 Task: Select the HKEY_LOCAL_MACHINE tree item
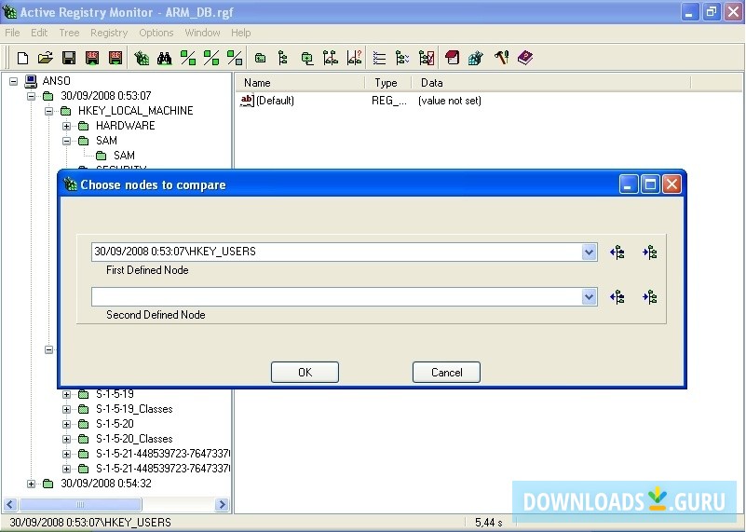tap(136, 111)
